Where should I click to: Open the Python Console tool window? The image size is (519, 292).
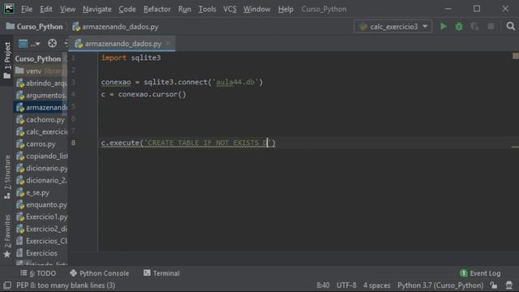click(100, 273)
